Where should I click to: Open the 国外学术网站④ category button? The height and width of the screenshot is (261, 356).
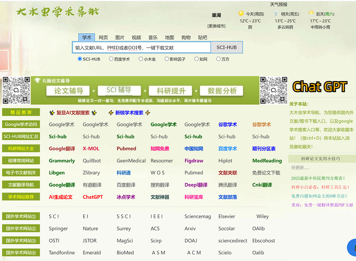(21, 253)
